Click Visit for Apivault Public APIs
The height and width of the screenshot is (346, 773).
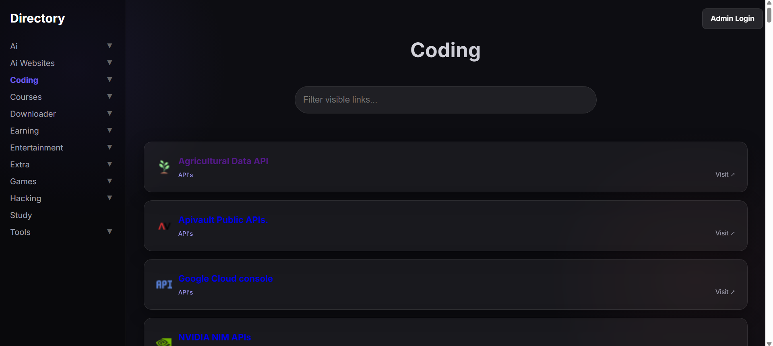[725, 233]
